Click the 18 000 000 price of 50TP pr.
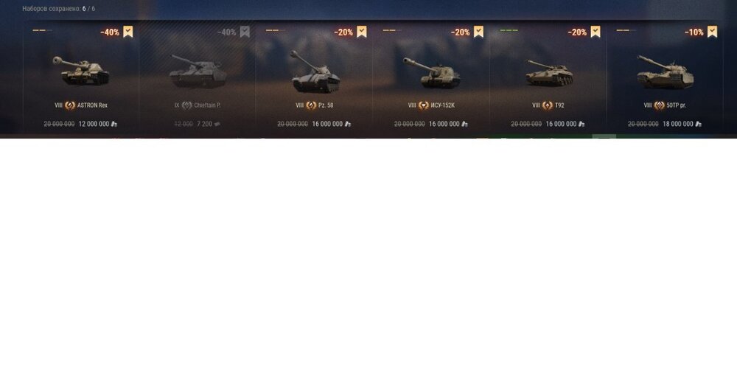This screenshot has width=737, height=384. coord(678,124)
